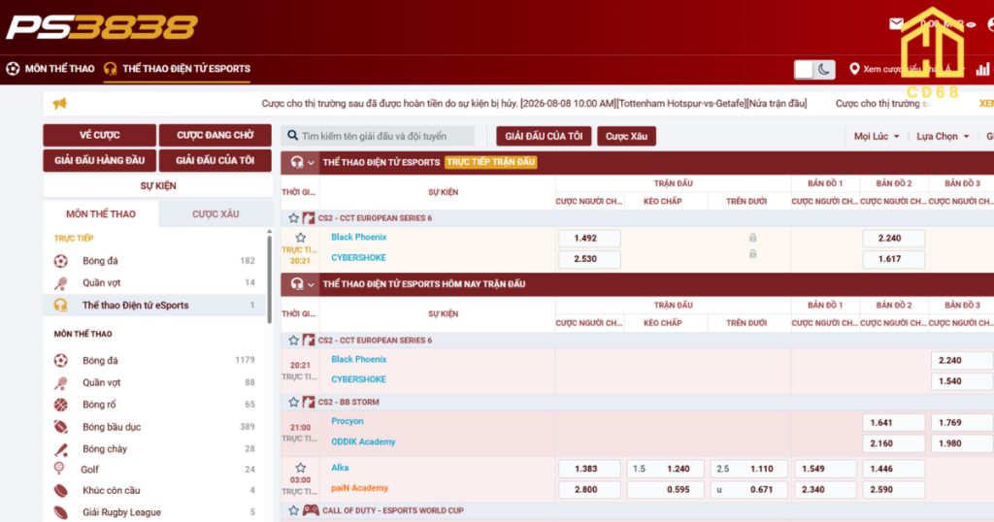This screenshot has height=522, width=994.
Task: Select Procyon map 2 odds 1.641
Action: pos(893,422)
